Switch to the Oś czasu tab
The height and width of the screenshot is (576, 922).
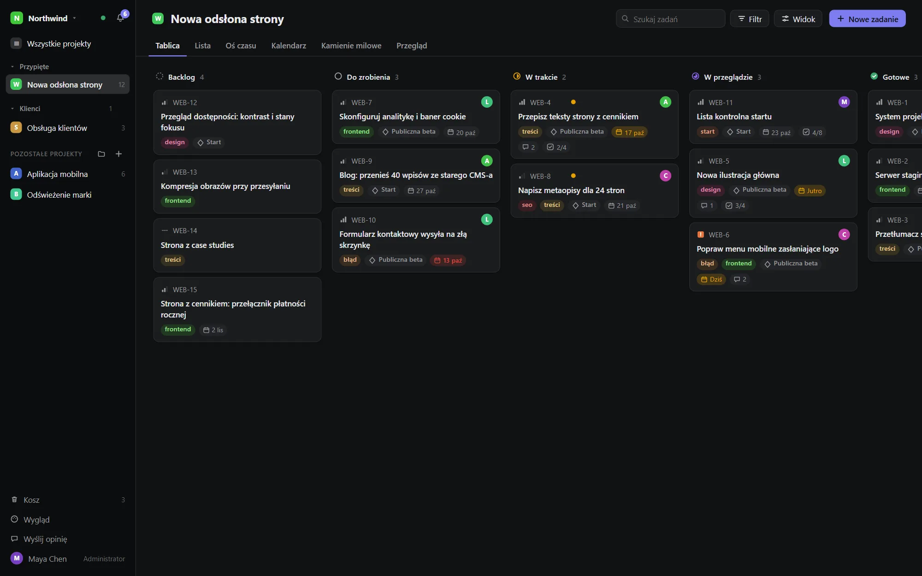[241, 46]
